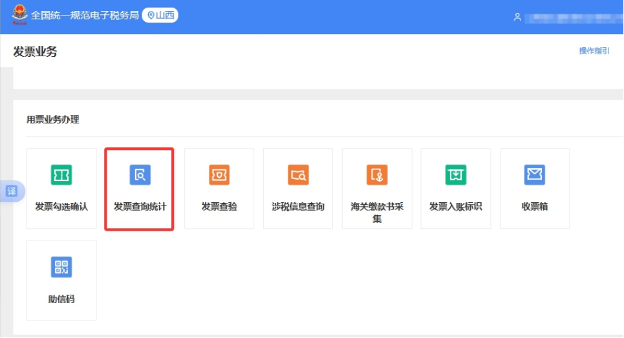Click the 发票查询统计 text label
Screen dimensions: 624x338
click(140, 207)
